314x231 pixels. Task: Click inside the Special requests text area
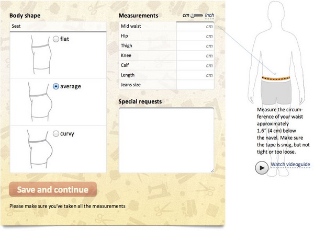pyautogui.click(x=166, y=139)
